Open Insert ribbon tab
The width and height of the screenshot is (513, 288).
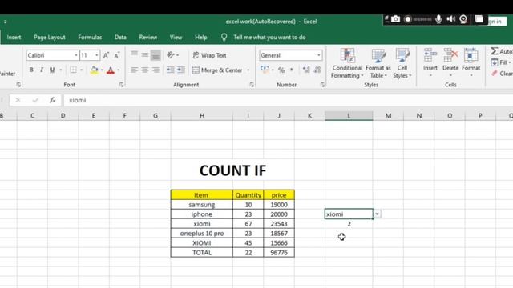coord(14,38)
